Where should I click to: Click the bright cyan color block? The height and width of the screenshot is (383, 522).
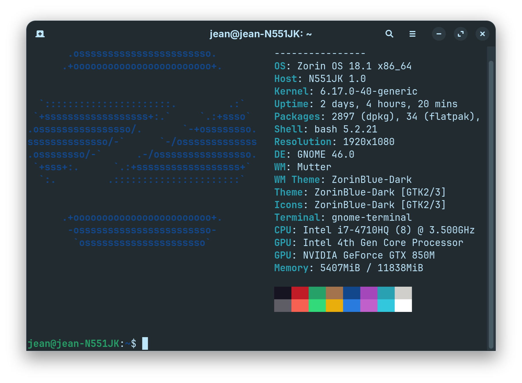tap(386, 306)
